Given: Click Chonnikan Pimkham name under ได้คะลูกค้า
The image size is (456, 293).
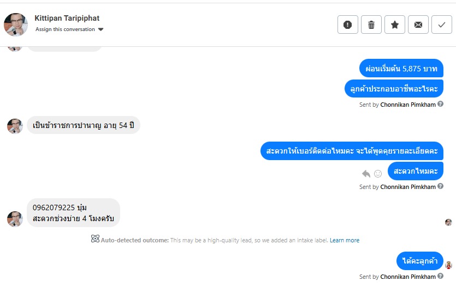Looking at the screenshot, I should tap(408, 277).
